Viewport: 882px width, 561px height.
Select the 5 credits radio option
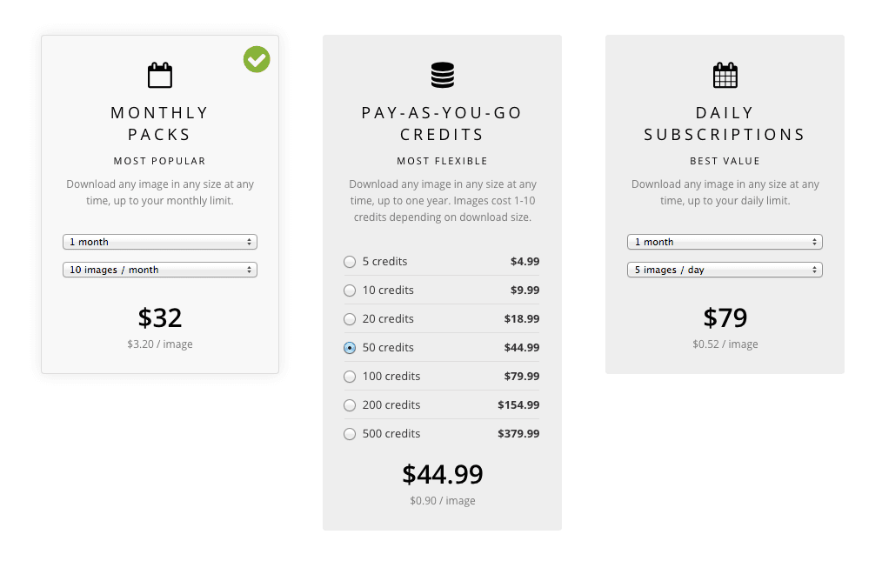[350, 262]
